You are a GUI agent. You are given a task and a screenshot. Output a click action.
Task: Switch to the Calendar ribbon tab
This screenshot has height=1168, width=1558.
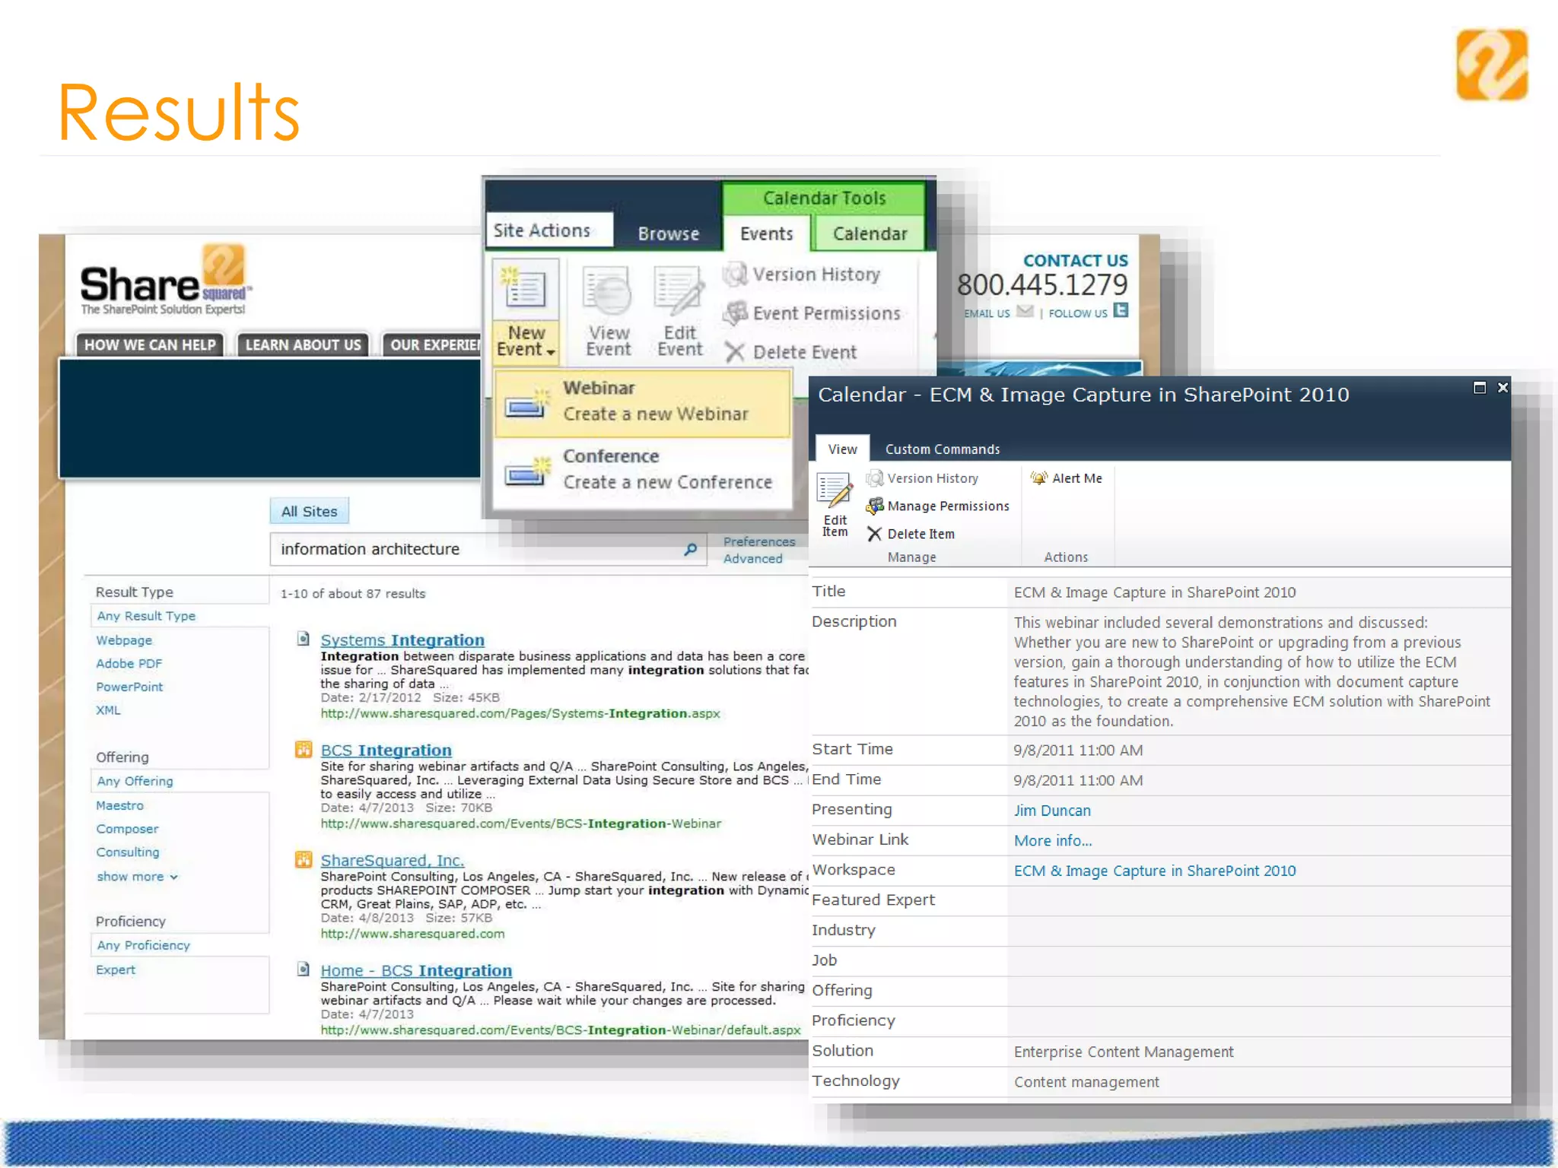[870, 234]
